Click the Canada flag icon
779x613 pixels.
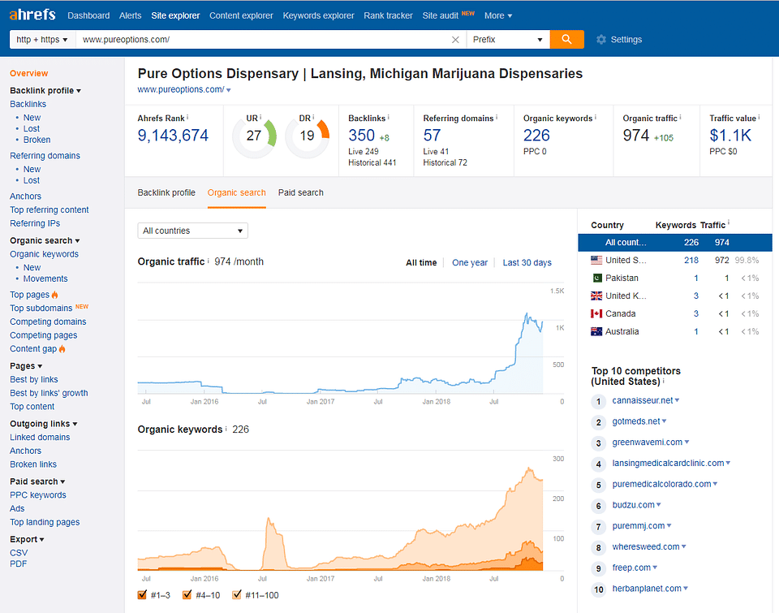[596, 313]
